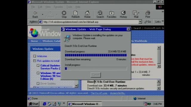This screenshot has width=191, height=107.
Task: Click the system tray icons
Action: click(x=147, y=104)
